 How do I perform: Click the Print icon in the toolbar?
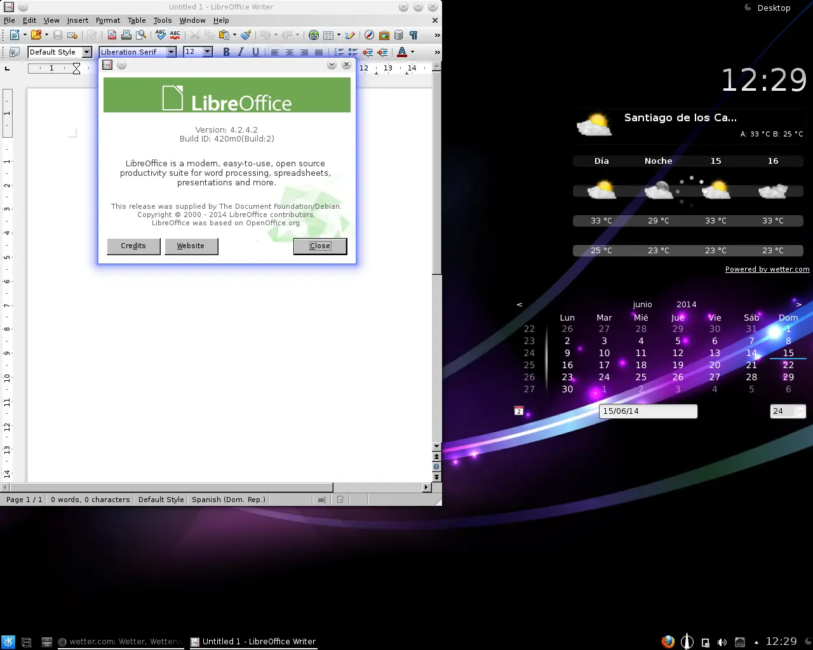pyautogui.click(x=126, y=35)
